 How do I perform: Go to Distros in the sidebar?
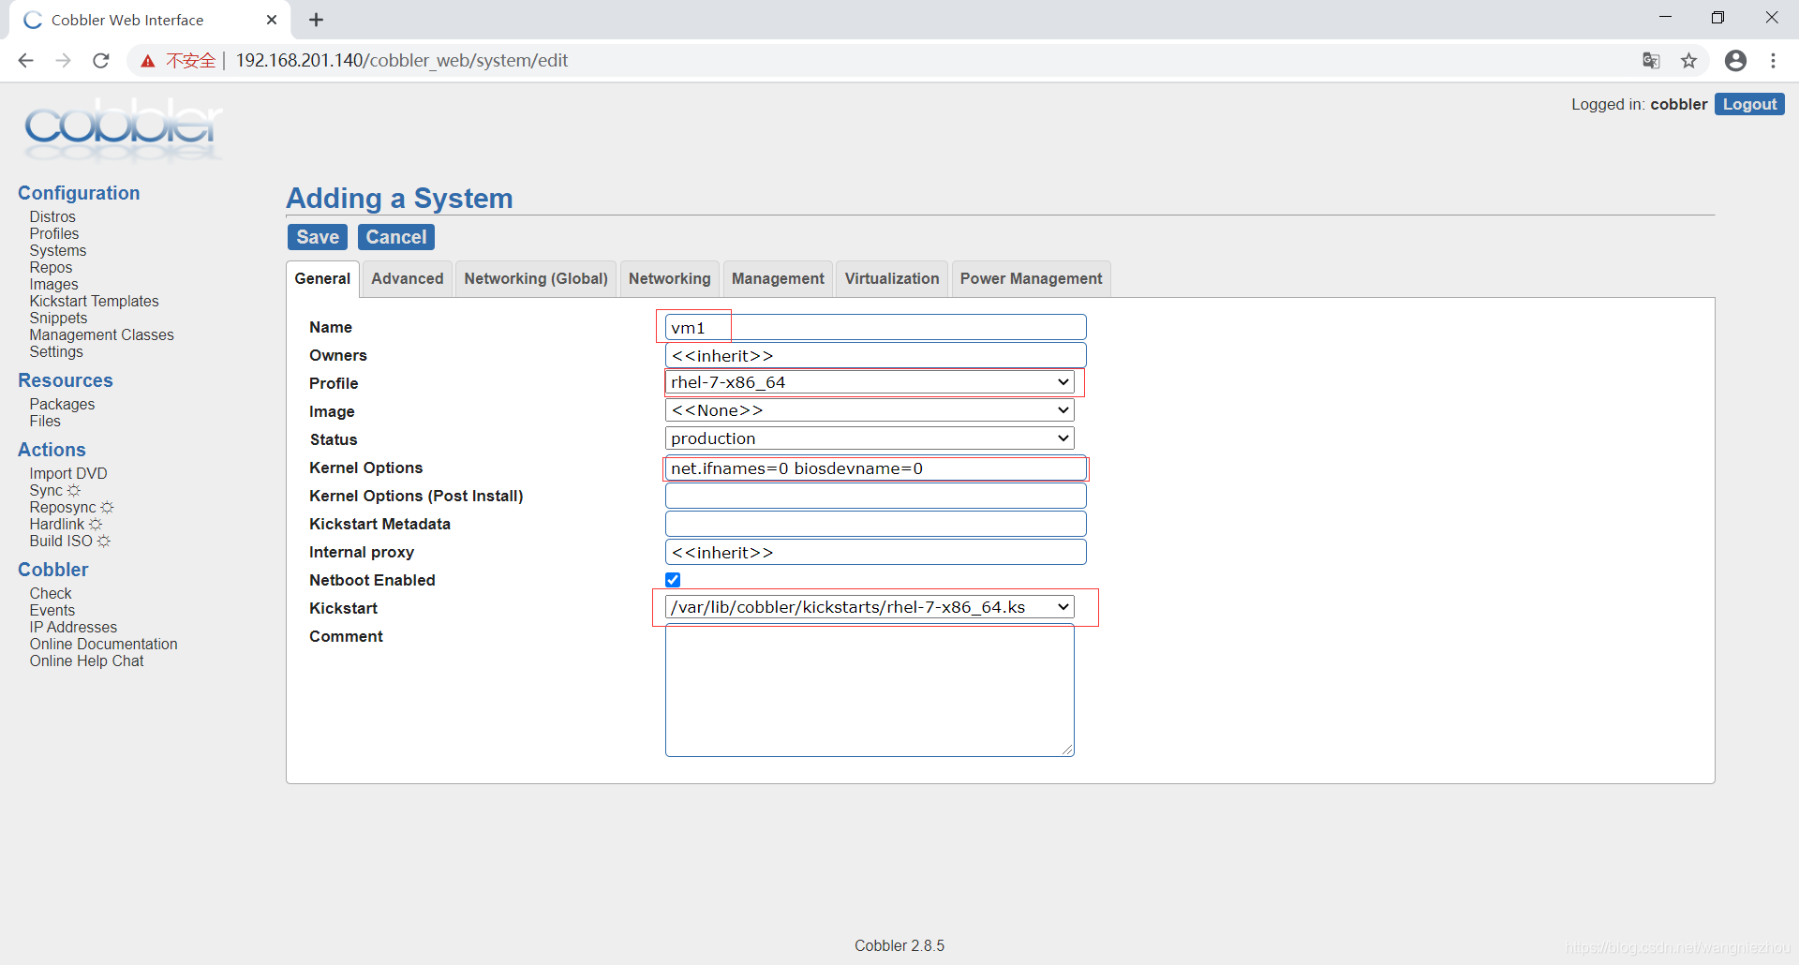(x=52, y=217)
